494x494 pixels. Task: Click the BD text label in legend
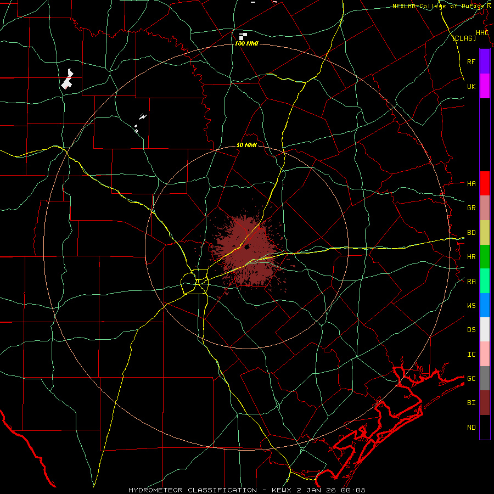click(x=471, y=233)
